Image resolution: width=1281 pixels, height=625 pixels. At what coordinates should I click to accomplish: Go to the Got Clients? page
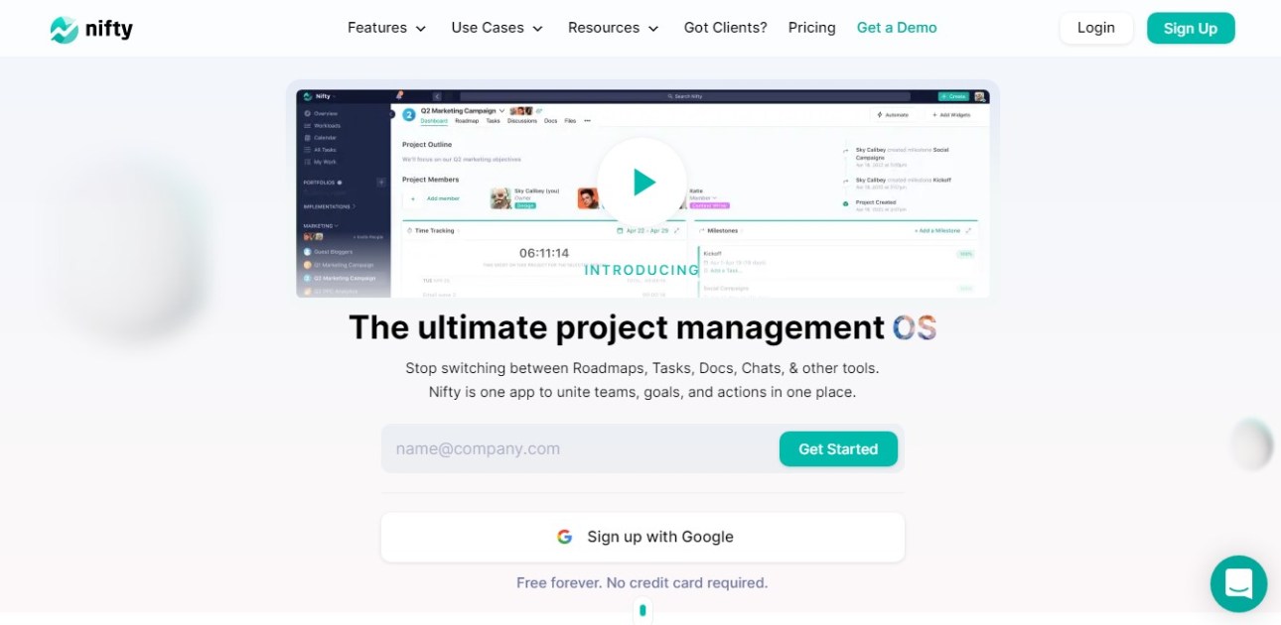[725, 28]
